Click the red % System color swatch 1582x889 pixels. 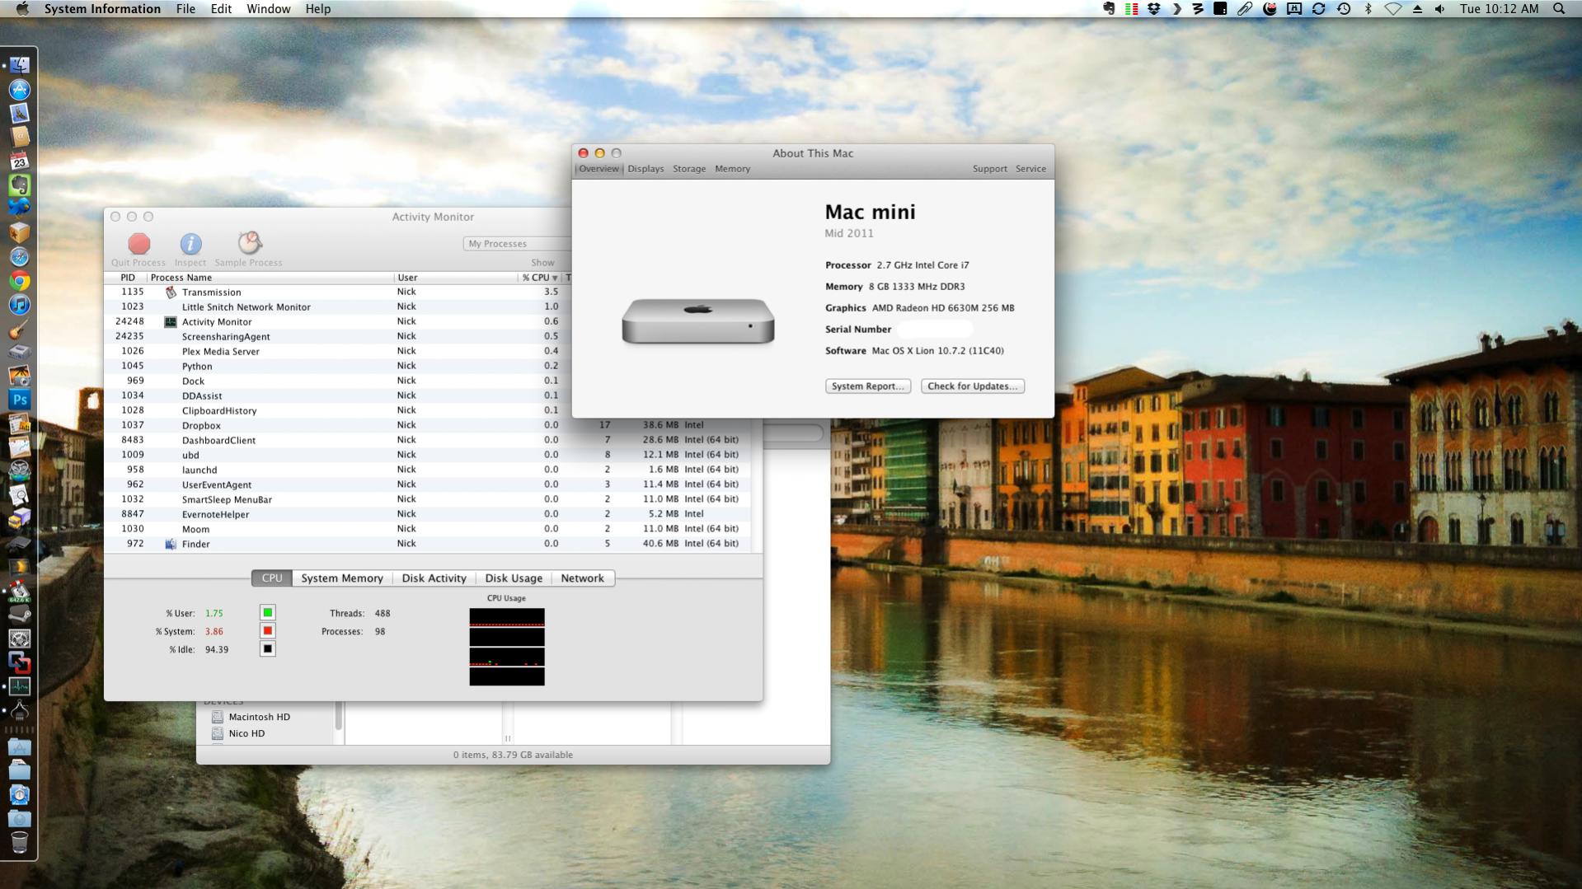(267, 631)
